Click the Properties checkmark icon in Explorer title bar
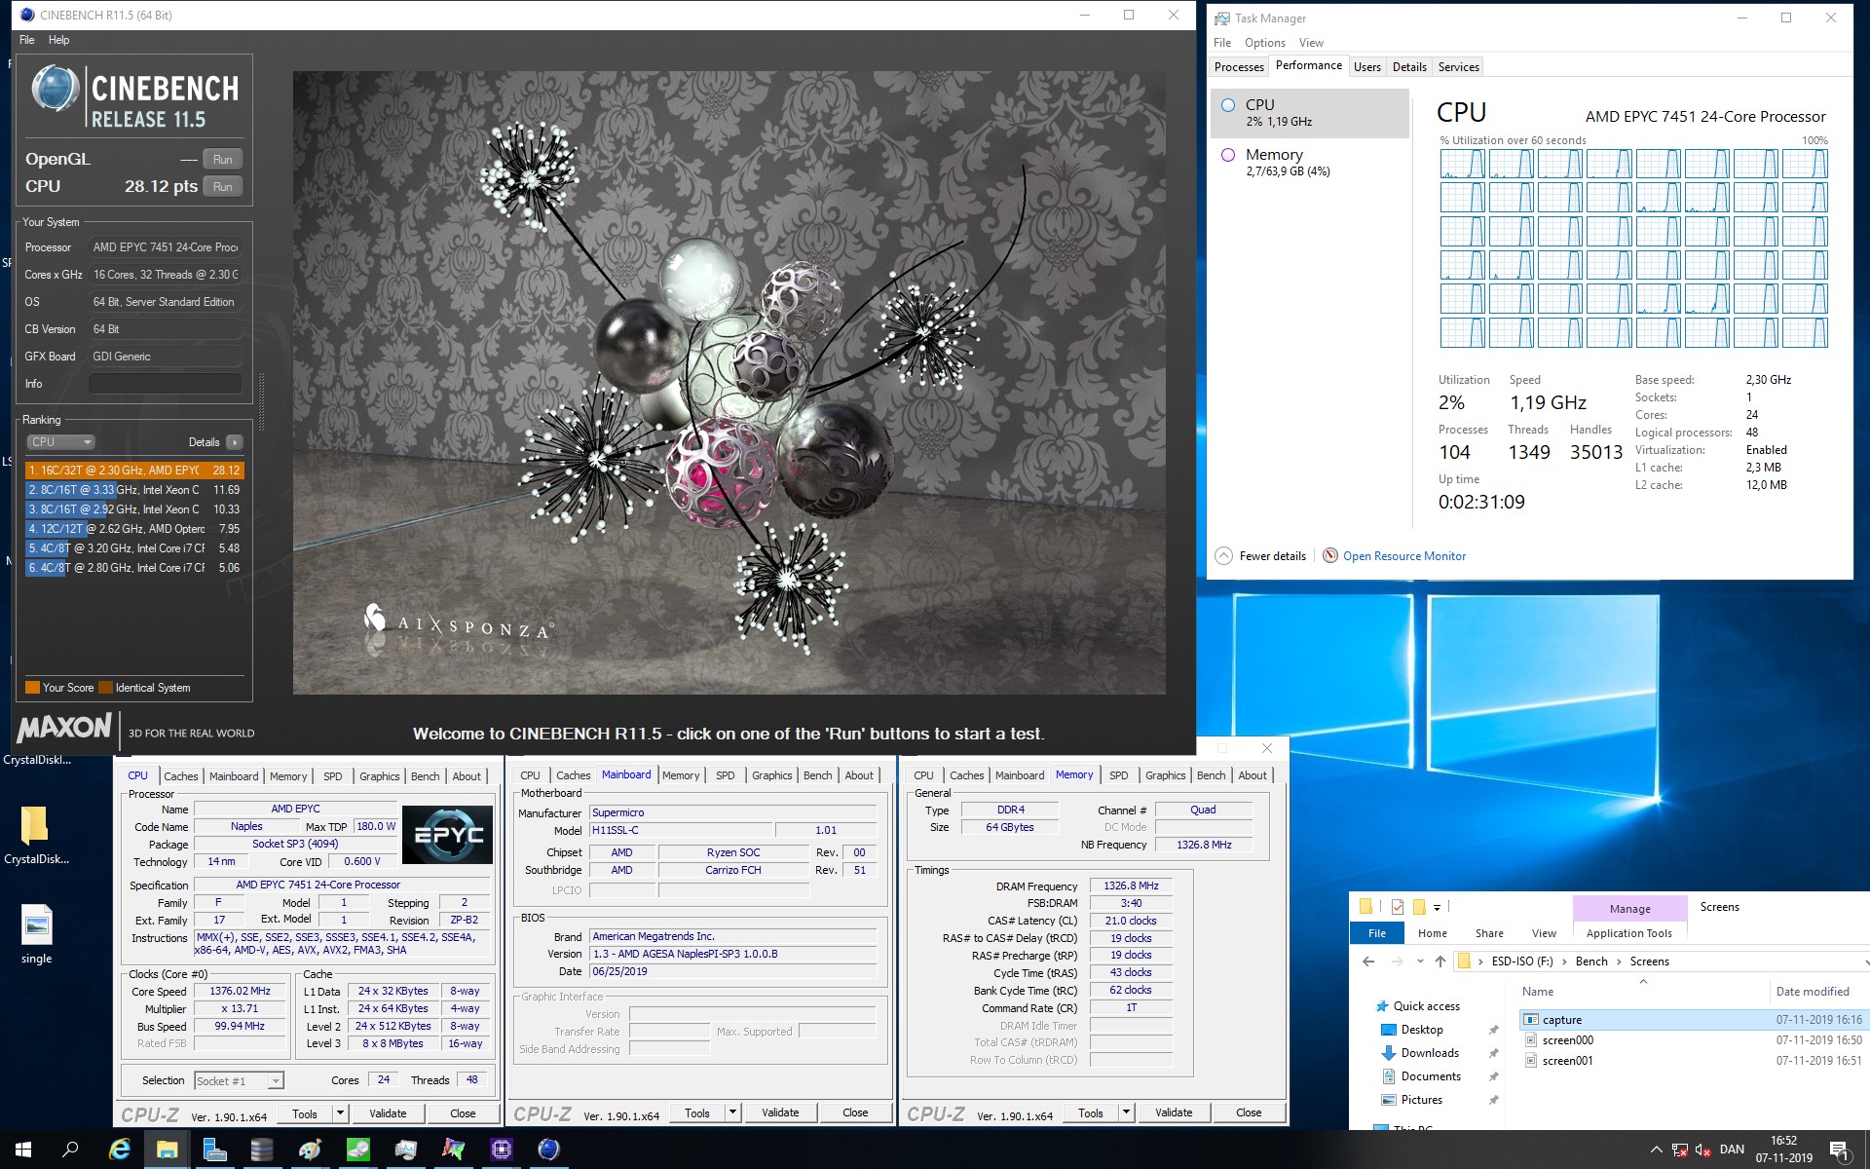The image size is (1870, 1169). click(x=1398, y=907)
